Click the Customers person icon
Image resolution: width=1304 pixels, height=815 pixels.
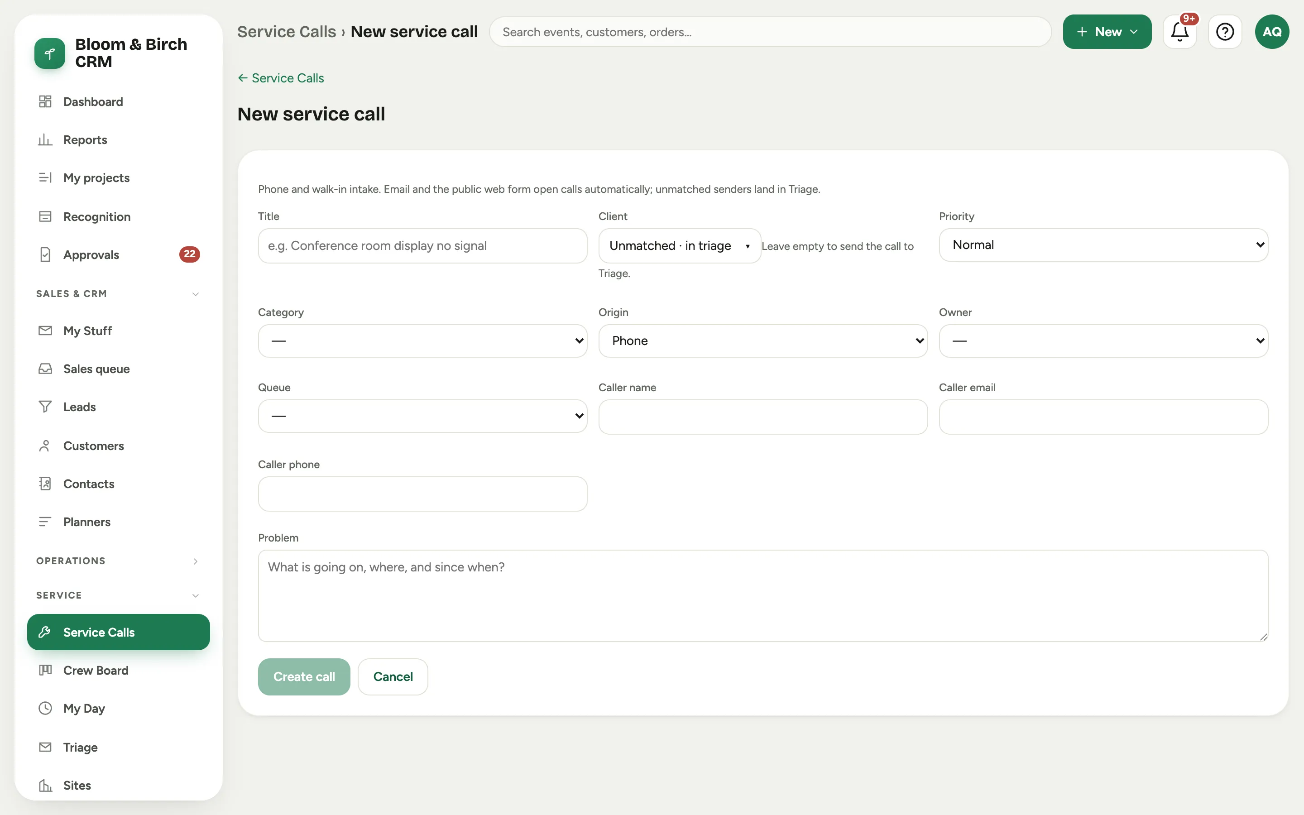pyautogui.click(x=45, y=446)
